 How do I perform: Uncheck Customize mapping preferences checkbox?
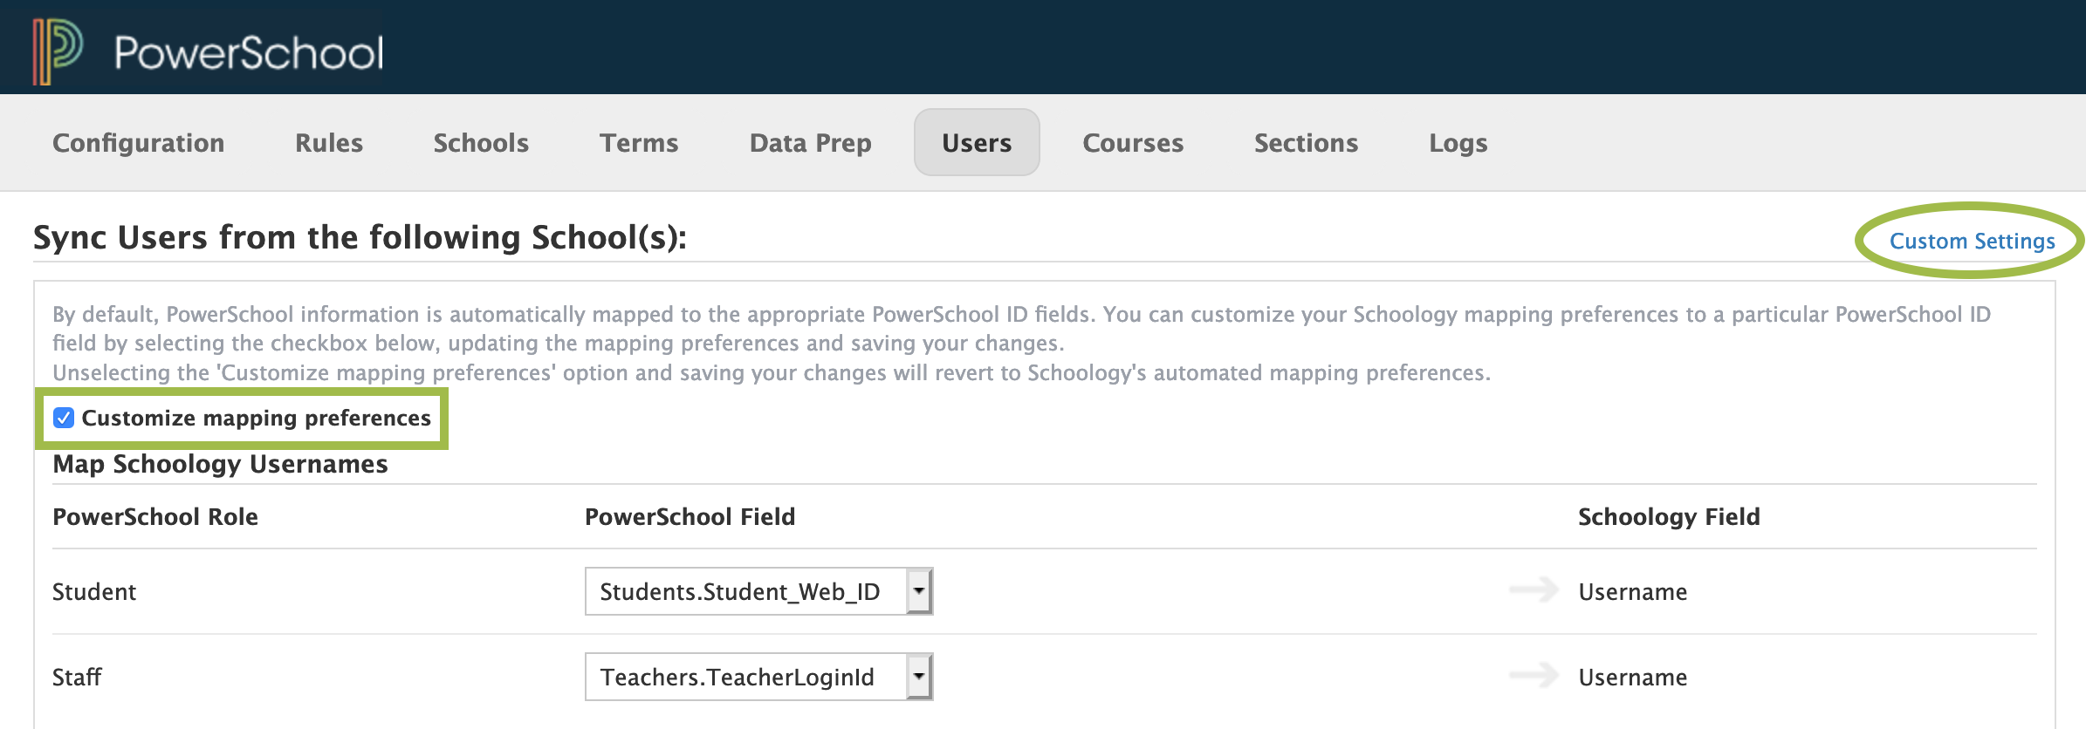(x=64, y=418)
